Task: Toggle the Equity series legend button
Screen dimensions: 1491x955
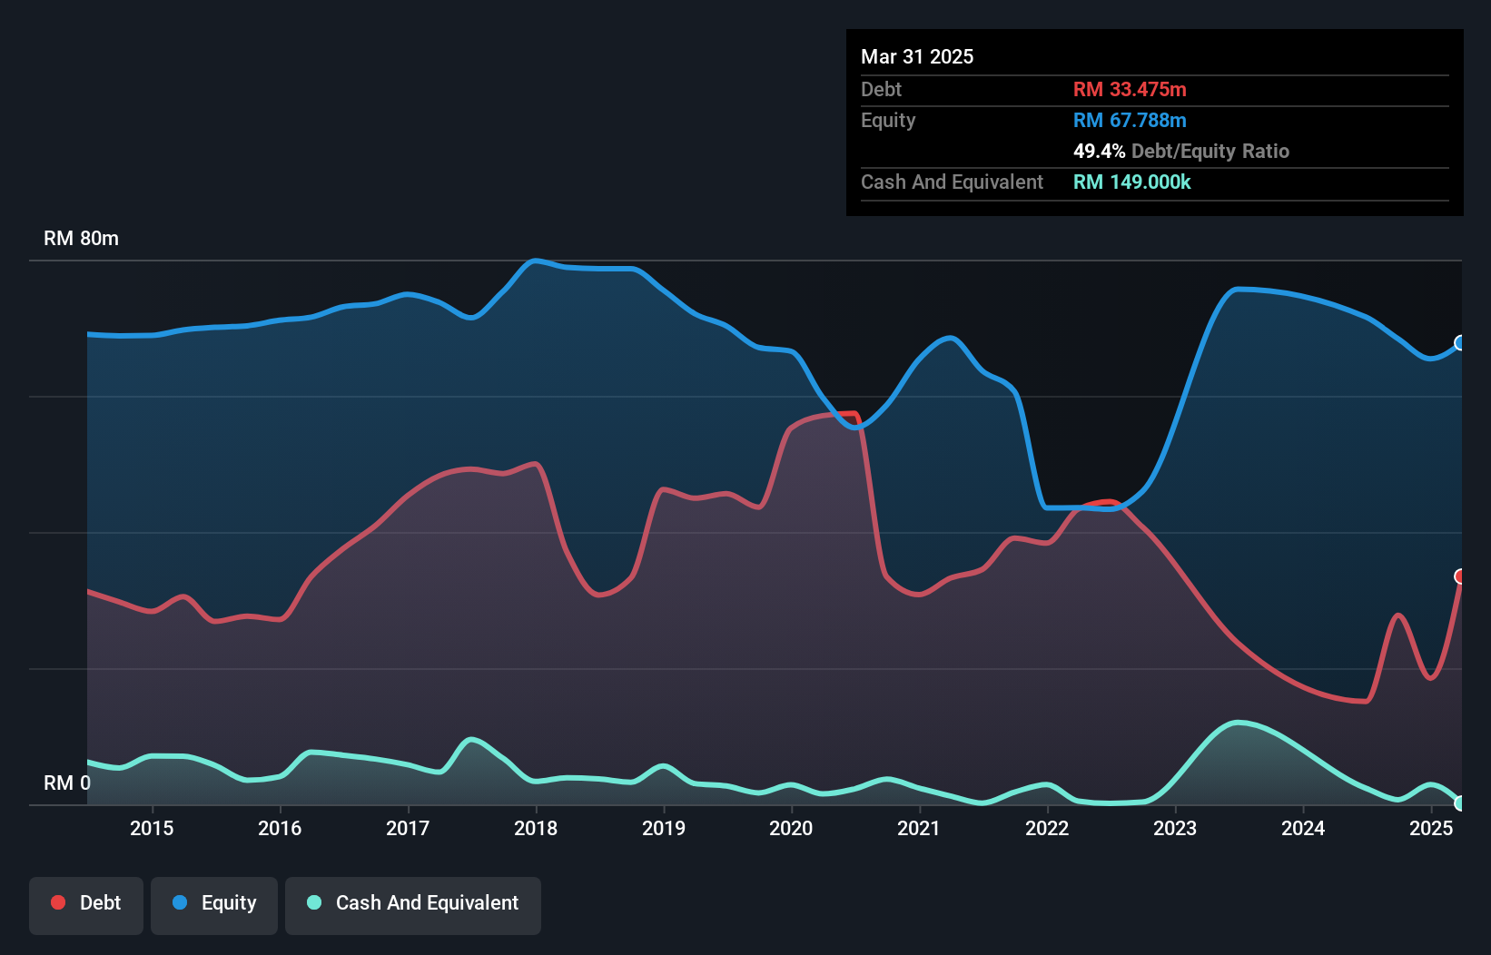Action: pyautogui.click(x=214, y=905)
